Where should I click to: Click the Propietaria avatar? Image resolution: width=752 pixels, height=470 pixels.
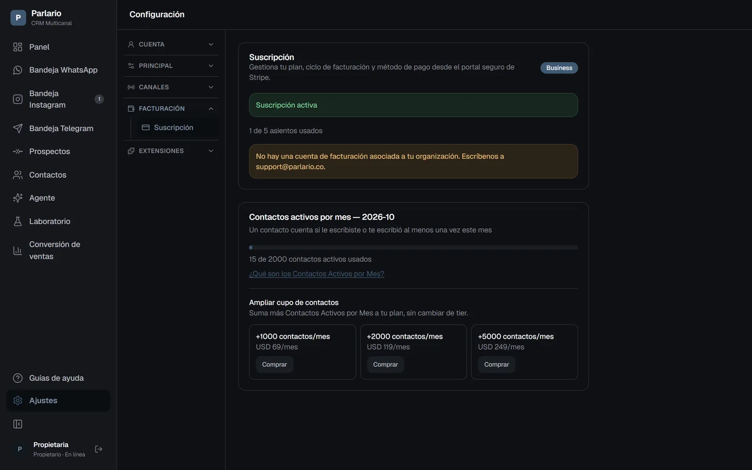point(20,449)
